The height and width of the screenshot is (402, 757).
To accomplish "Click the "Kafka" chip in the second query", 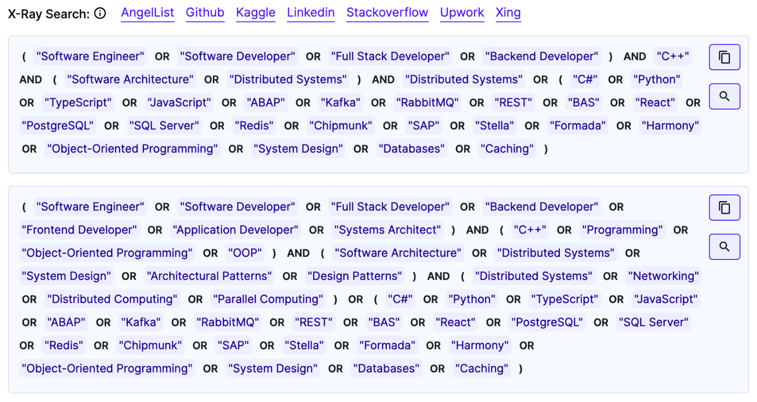I will point(141,322).
